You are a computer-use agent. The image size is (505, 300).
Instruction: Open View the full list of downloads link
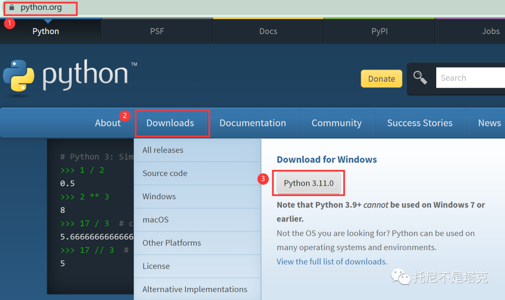(332, 262)
